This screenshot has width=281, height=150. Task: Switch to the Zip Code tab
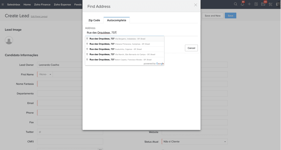(94, 20)
